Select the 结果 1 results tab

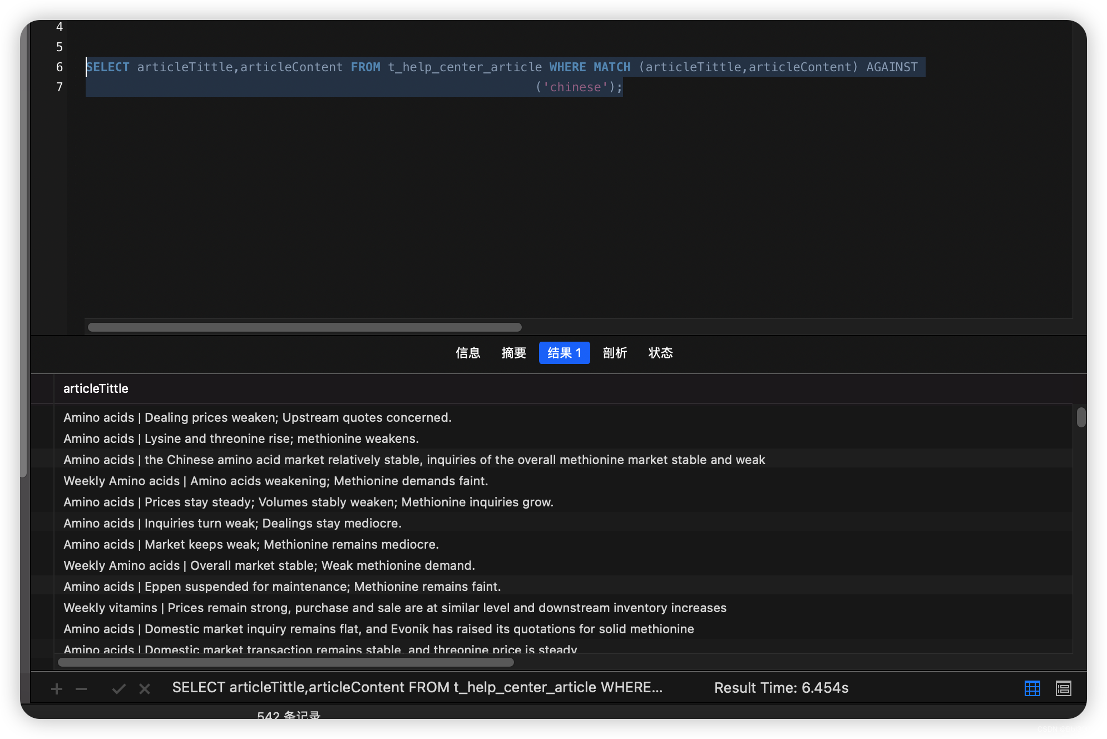(564, 353)
